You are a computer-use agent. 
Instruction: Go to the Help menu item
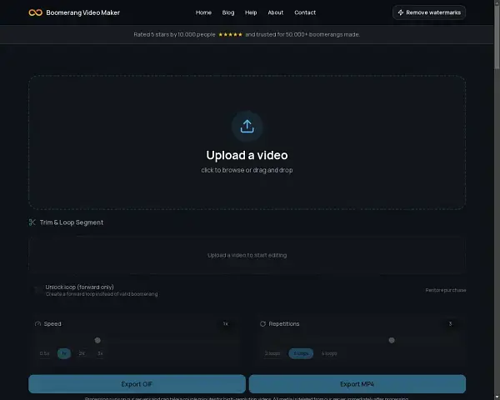(x=251, y=12)
